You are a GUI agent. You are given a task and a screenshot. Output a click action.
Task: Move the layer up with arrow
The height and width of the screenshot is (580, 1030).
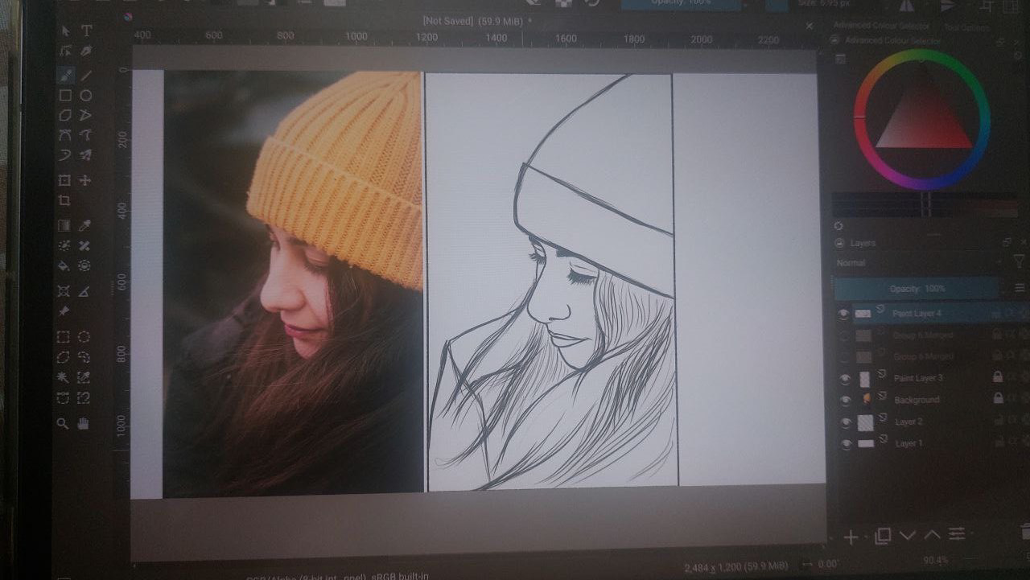coord(932,534)
